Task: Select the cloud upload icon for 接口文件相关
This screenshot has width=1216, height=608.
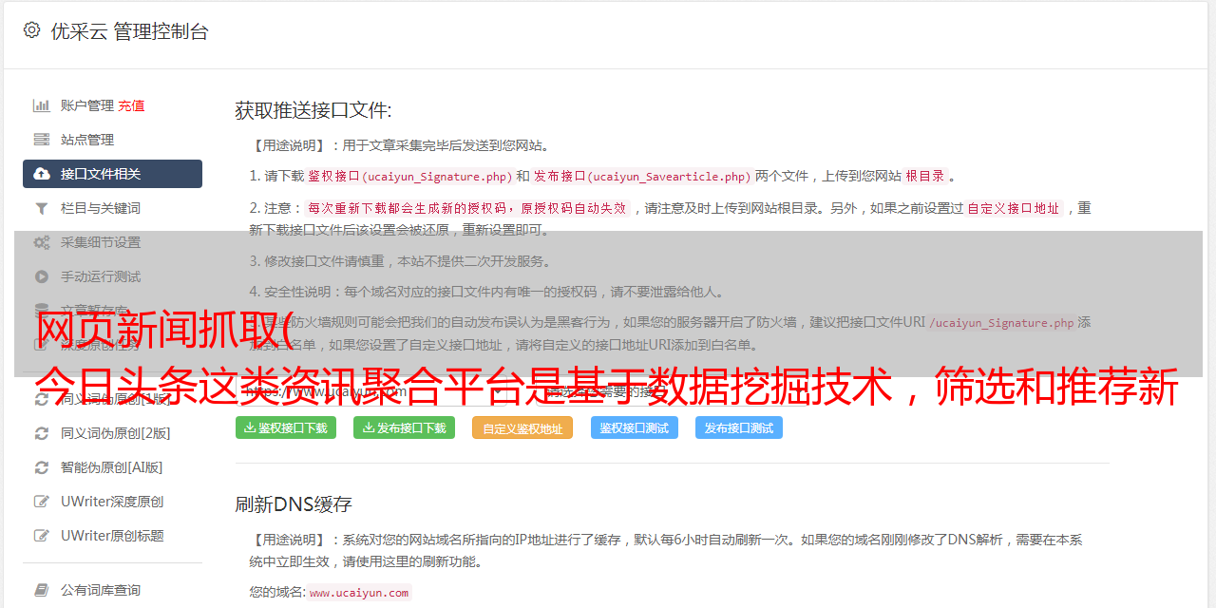Action: (42, 174)
